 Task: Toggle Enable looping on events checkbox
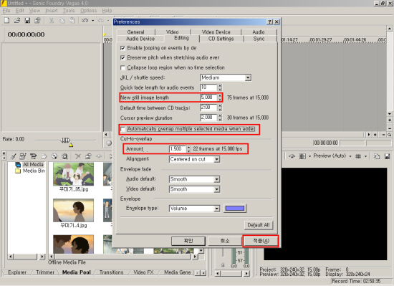coord(122,48)
